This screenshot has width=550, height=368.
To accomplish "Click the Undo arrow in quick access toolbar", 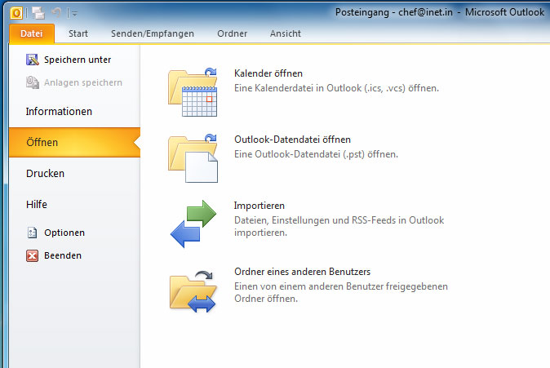I will click(x=58, y=12).
